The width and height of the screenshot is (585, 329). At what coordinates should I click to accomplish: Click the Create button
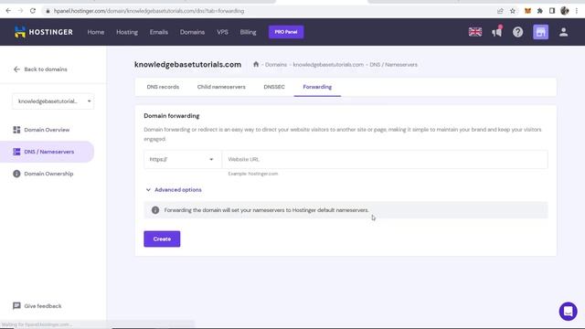click(x=162, y=239)
